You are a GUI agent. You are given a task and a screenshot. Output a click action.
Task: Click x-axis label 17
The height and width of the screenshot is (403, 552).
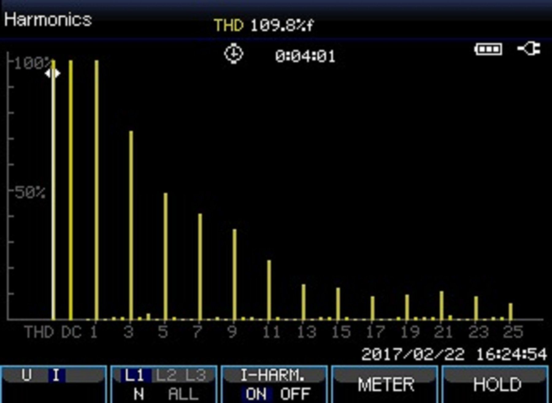[x=375, y=332]
